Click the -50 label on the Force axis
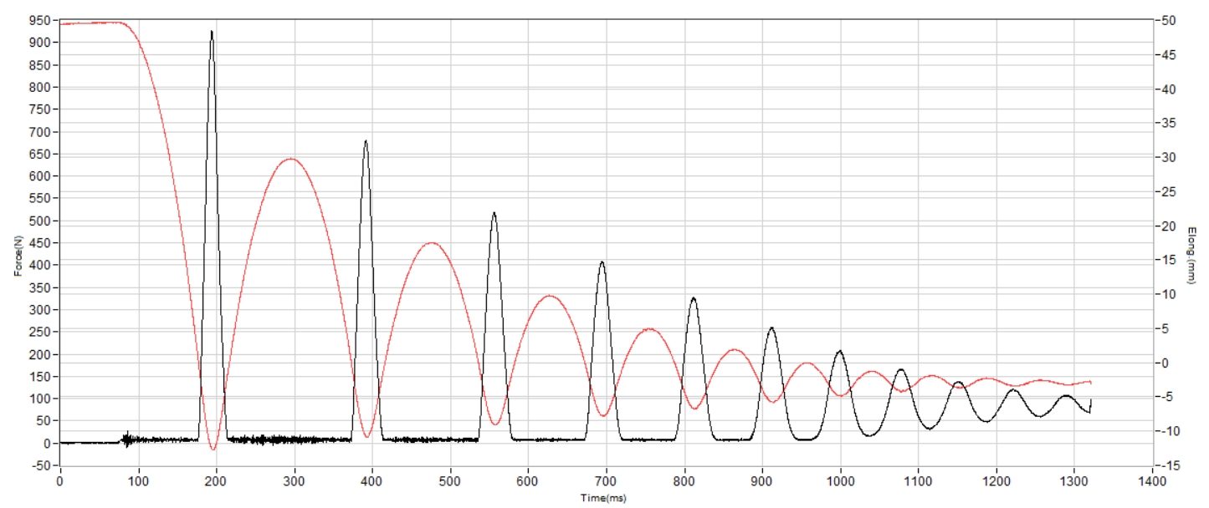The width and height of the screenshot is (1209, 508). [40, 465]
